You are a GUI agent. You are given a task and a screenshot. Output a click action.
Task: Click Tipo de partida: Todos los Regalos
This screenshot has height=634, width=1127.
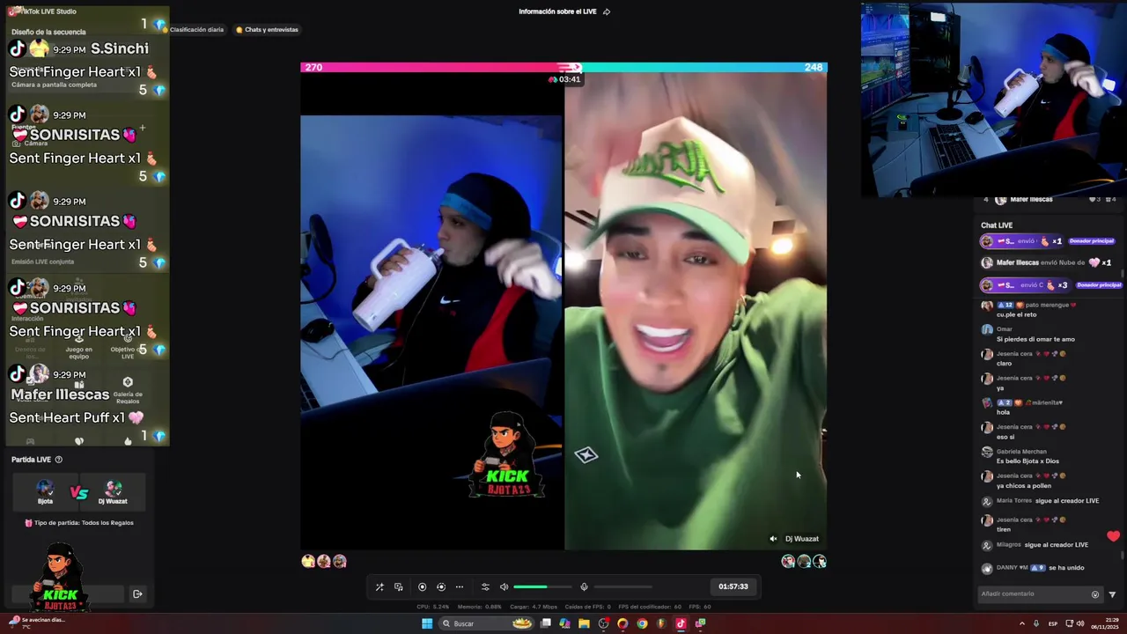pyautogui.click(x=79, y=523)
